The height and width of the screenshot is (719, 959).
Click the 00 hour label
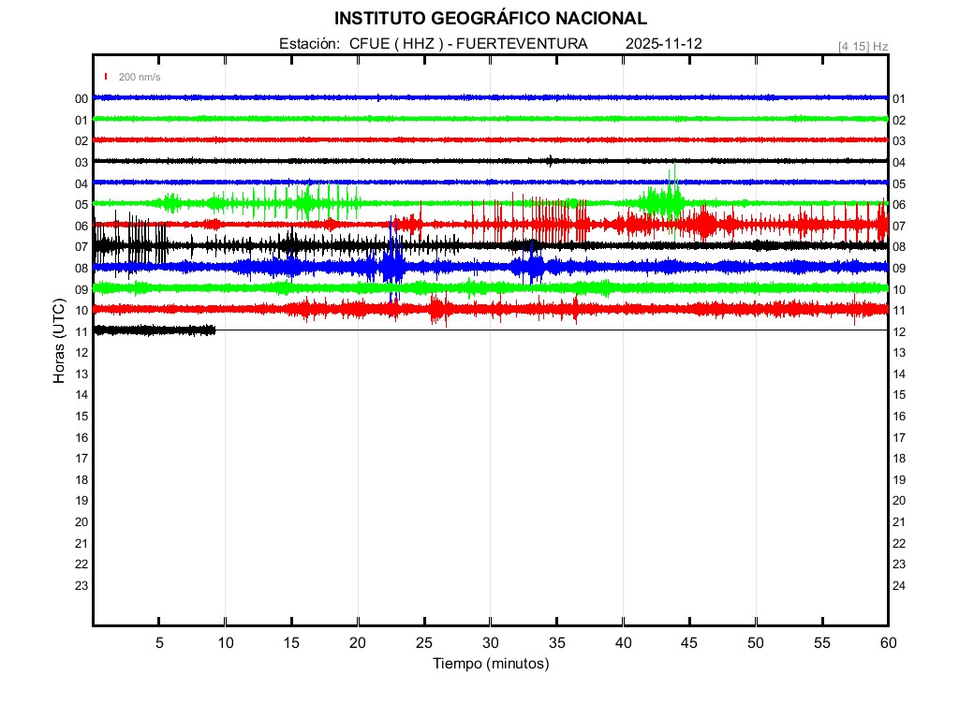coord(81,99)
